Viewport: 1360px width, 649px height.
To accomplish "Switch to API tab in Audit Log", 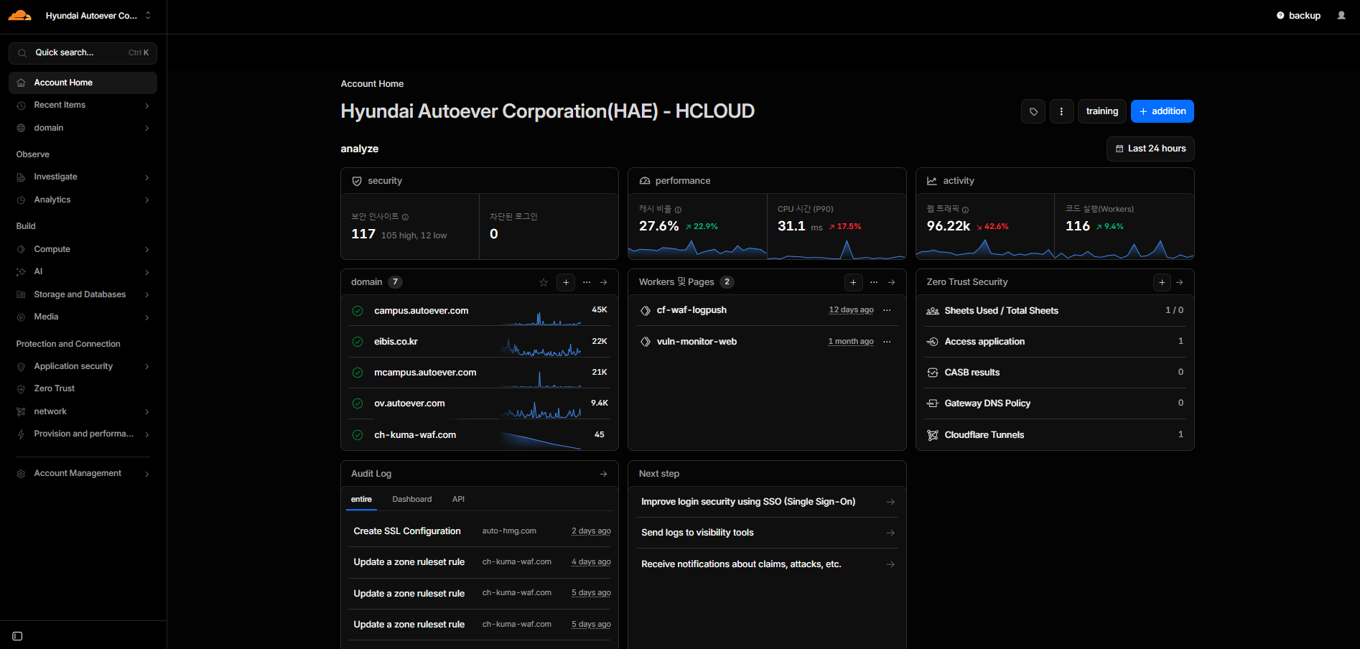I will (458, 500).
